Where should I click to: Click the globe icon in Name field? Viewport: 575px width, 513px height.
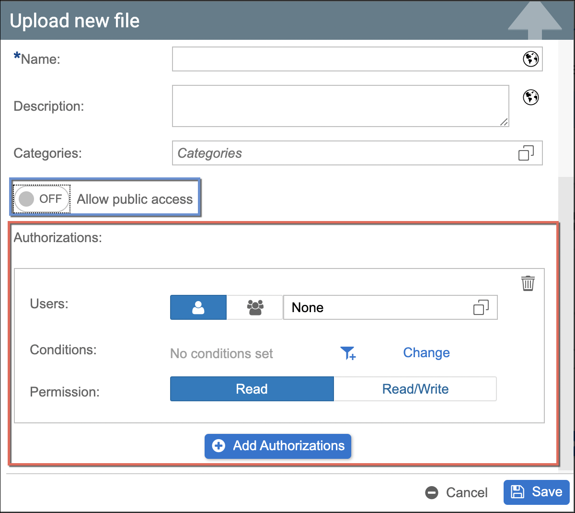(x=530, y=59)
